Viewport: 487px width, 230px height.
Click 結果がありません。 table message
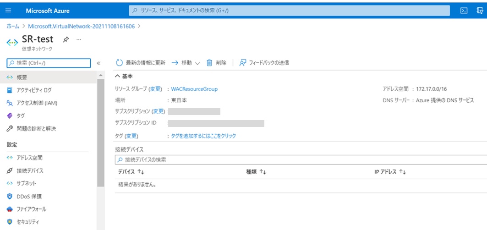[137, 185]
